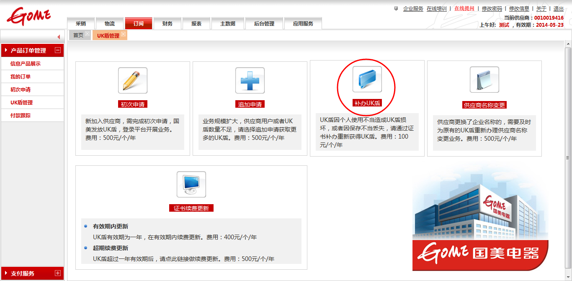
Task: Select 付款跟踪 in the sidebar
Action: click(x=21, y=116)
